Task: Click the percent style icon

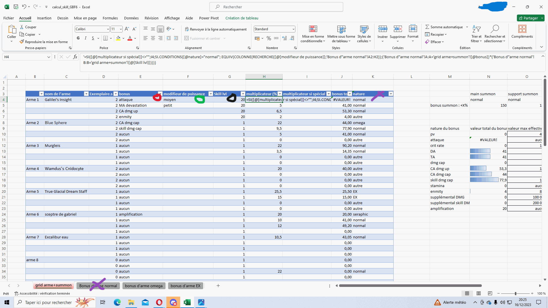Action: 269,38
